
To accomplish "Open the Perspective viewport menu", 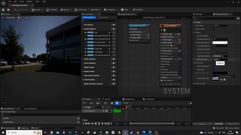I will 10,18.
